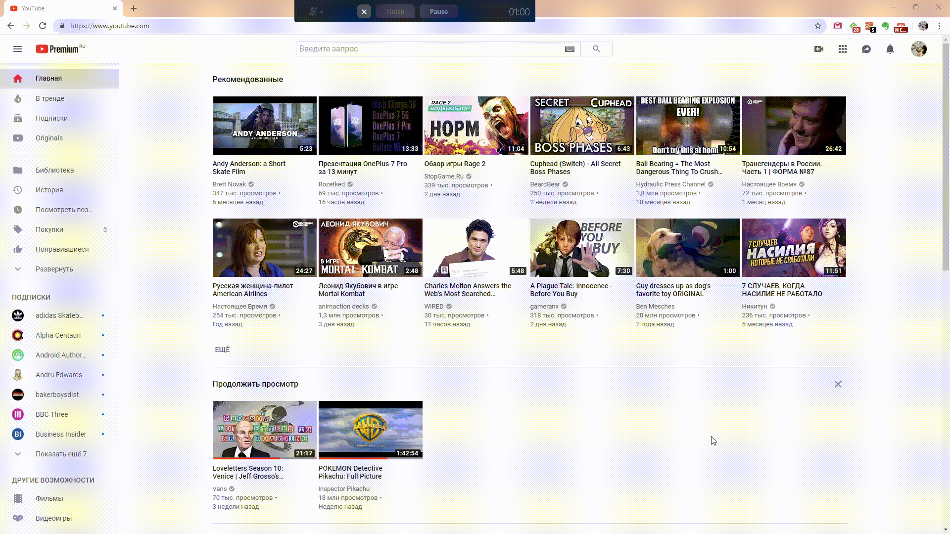Viewport: 950px width, 534px height.
Task: Dismiss the 'Продолжить просмотр' section
Action: tap(838, 384)
